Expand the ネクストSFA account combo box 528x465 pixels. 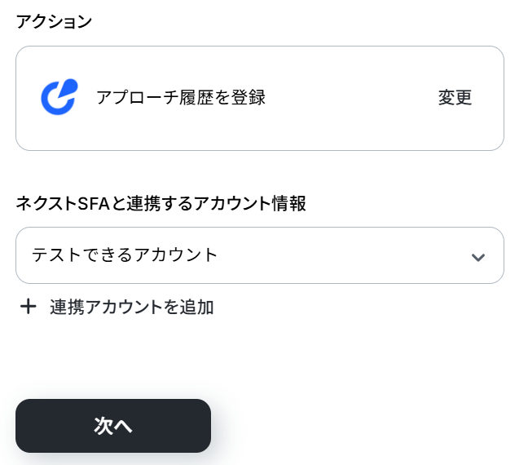click(x=259, y=255)
